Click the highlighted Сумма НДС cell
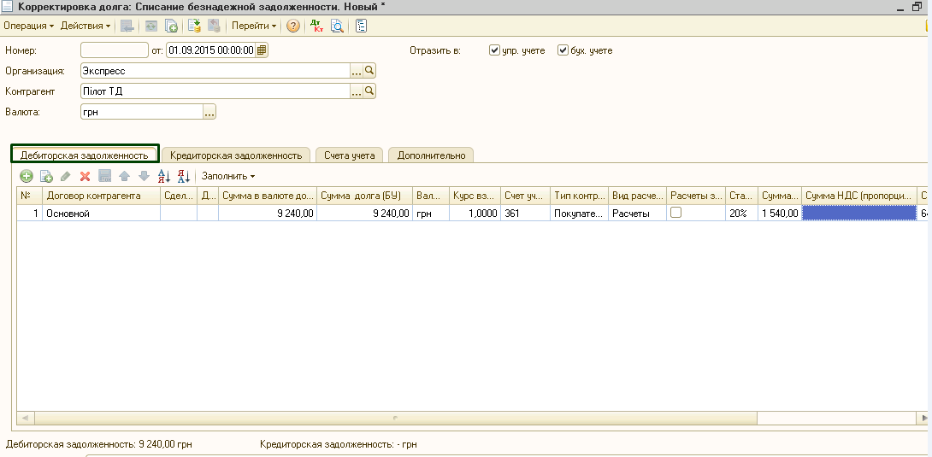The height and width of the screenshot is (457, 932). tap(858, 213)
